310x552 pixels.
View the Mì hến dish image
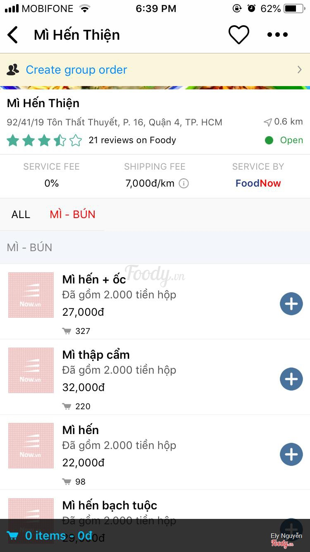click(x=31, y=446)
